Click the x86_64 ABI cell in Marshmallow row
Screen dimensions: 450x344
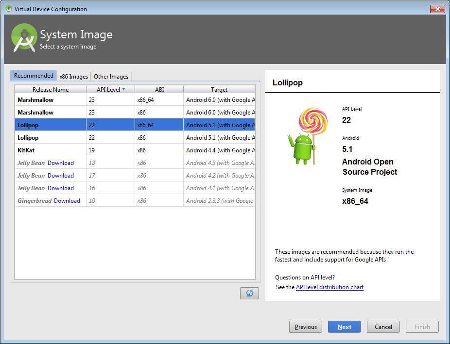pyautogui.click(x=159, y=99)
